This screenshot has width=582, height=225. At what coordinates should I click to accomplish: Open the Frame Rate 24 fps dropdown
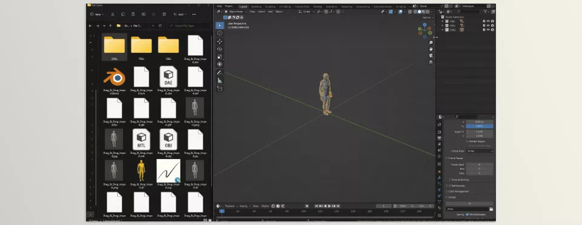[x=480, y=151]
